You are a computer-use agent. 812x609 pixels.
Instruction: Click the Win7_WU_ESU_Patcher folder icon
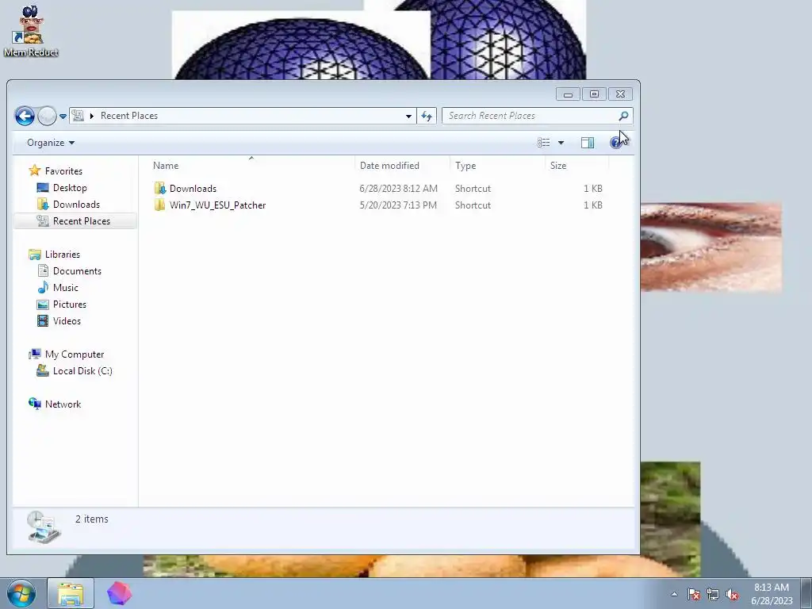[x=159, y=205]
